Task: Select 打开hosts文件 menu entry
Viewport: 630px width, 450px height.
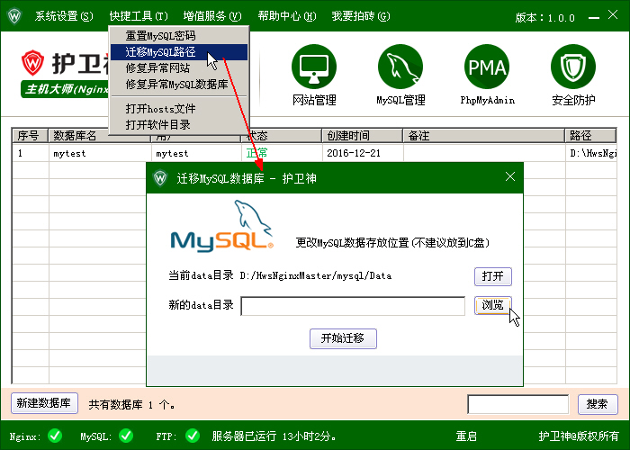Action: [179, 109]
